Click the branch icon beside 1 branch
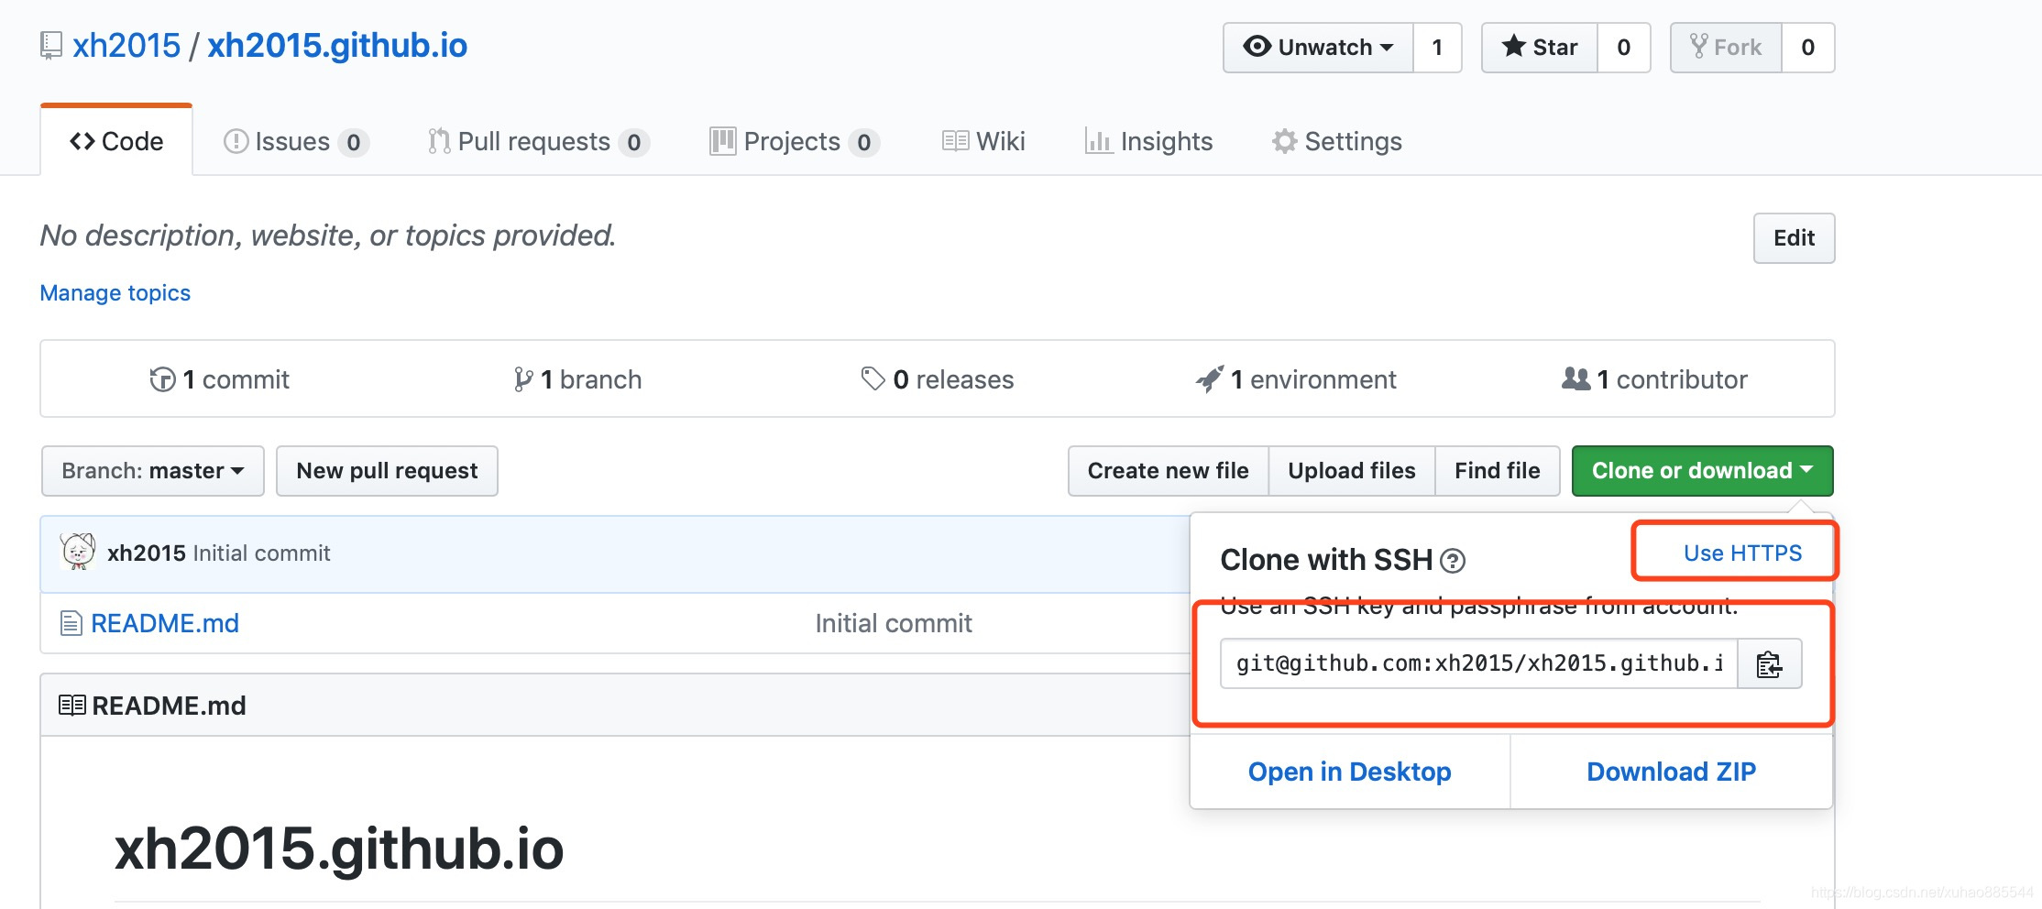This screenshot has width=2042, height=909. pos(523,379)
